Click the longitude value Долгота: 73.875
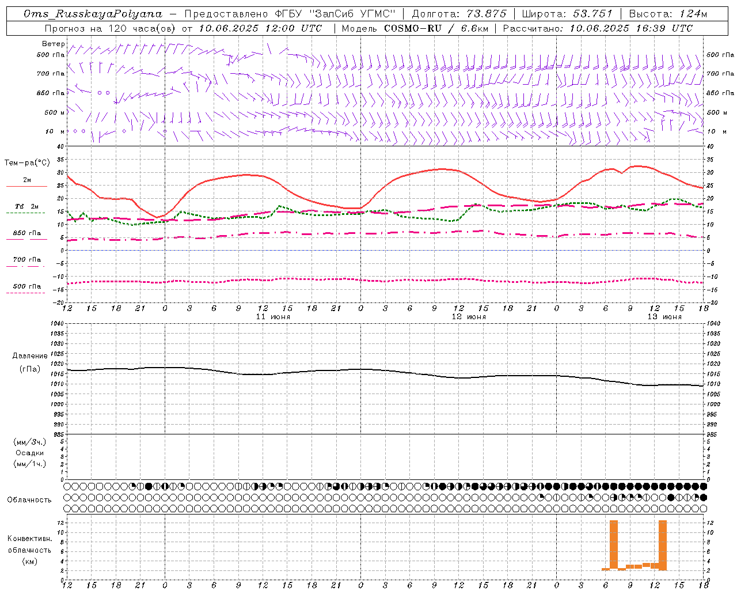This screenshot has height=590, width=737. click(x=459, y=14)
